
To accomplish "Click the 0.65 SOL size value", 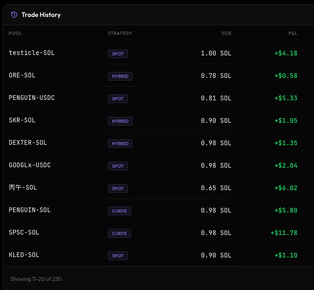I will pos(216,188).
